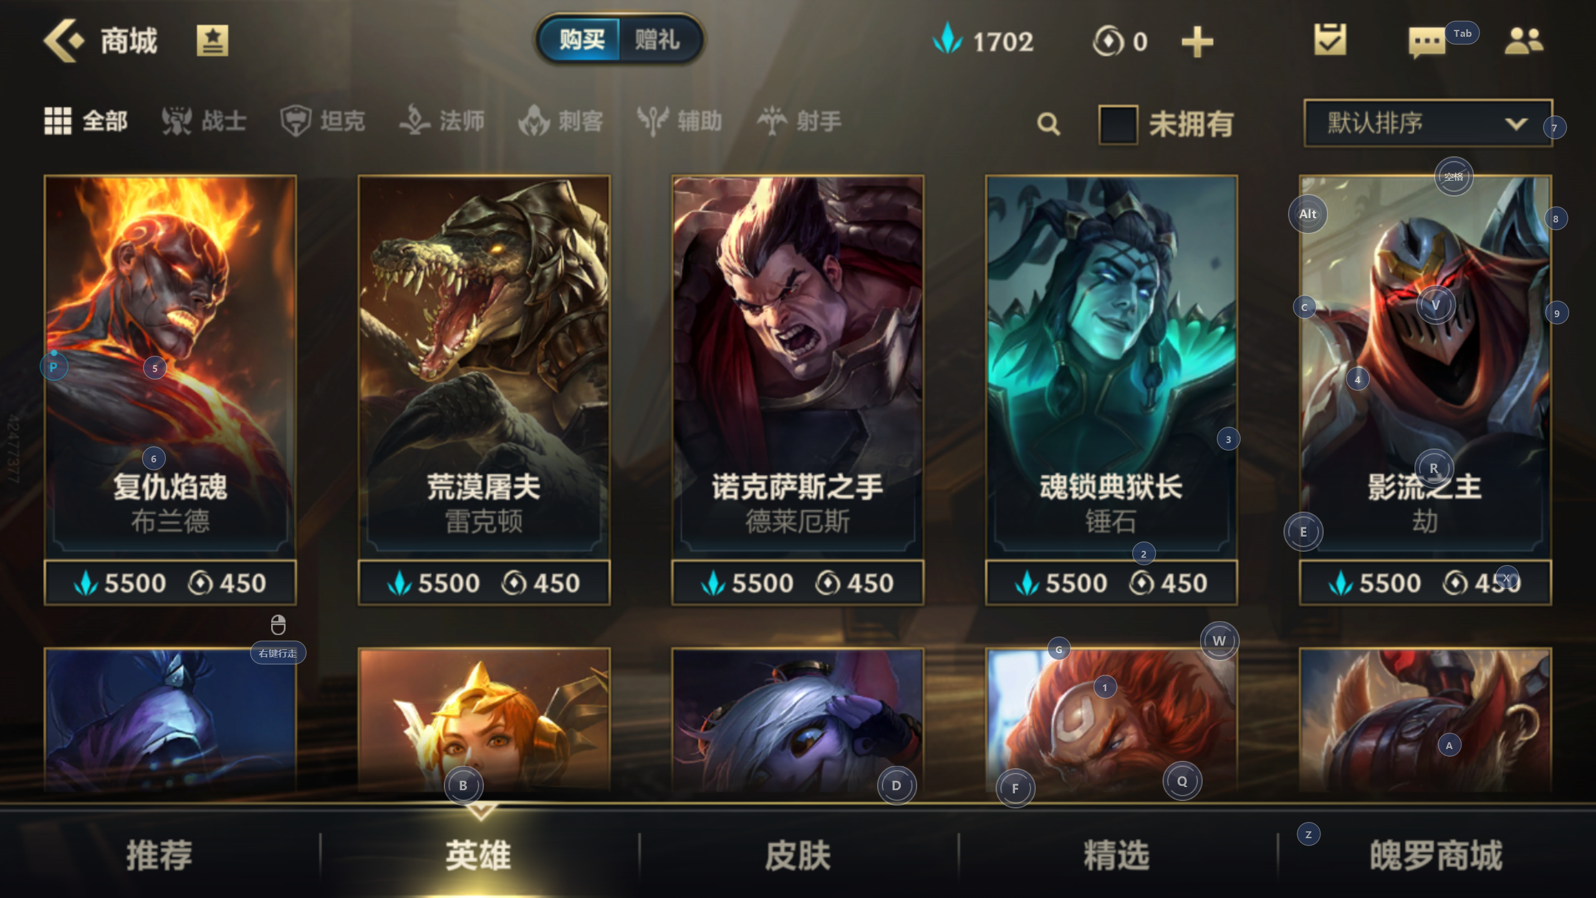Viewport: 1596px width, 898px height.
Task: Click the sort dropdown chevron arrow
Action: click(x=1516, y=123)
